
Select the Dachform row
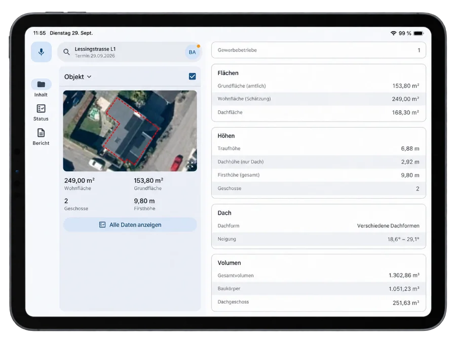pos(319,225)
